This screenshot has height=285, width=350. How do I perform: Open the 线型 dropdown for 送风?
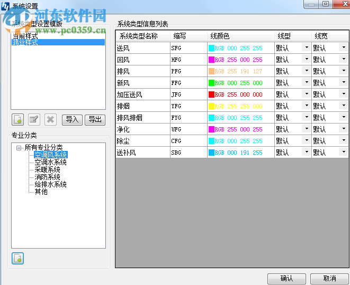(x=307, y=47)
